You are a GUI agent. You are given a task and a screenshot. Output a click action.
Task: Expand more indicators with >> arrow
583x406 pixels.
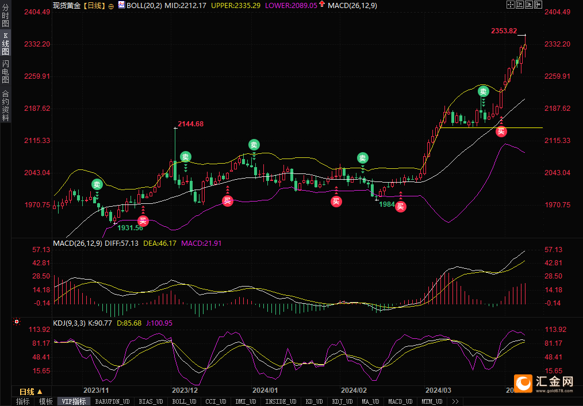(455, 401)
